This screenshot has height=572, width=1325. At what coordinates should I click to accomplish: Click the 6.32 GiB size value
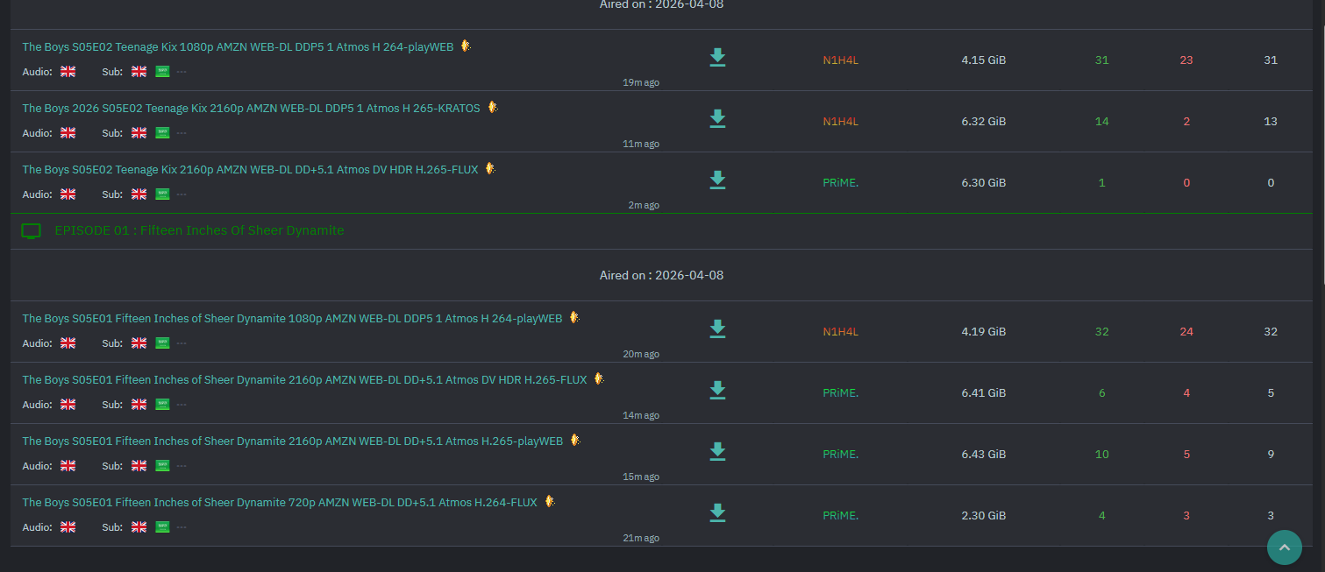pyautogui.click(x=983, y=122)
